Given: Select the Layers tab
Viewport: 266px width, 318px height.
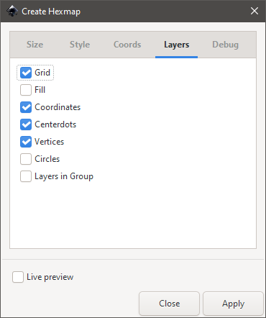Looking at the screenshot, I should [x=176, y=45].
